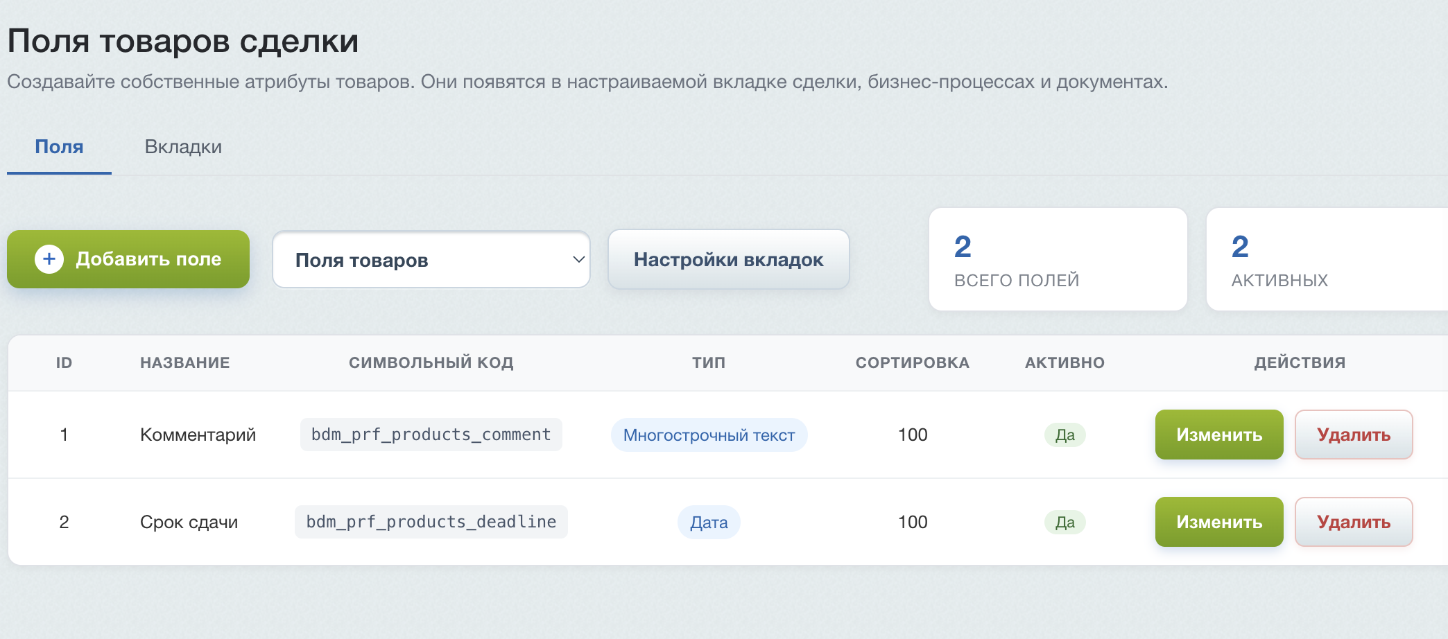Click the Тип column header

tap(709, 362)
